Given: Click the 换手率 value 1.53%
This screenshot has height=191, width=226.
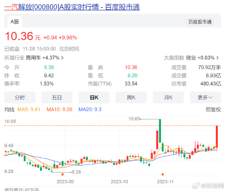Looking at the screenshot, I should click(47, 84).
